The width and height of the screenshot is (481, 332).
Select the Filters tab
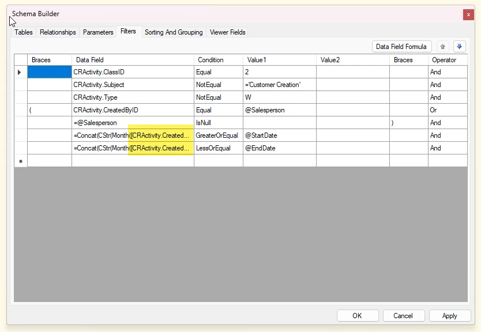click(128, 31)
